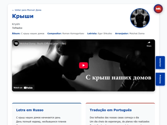Screen dimensions: 167x125
Task: Click the round band photo thumbnail
Action: [x=140, y=18]
